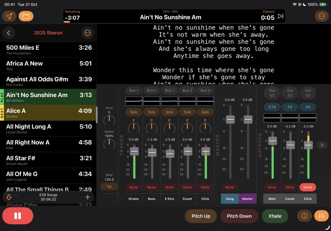Expand more outputs with double chevron

pyautogui.click(x=323, y=145)
